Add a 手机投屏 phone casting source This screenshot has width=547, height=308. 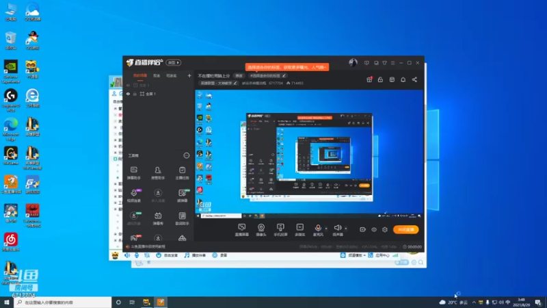280,230
